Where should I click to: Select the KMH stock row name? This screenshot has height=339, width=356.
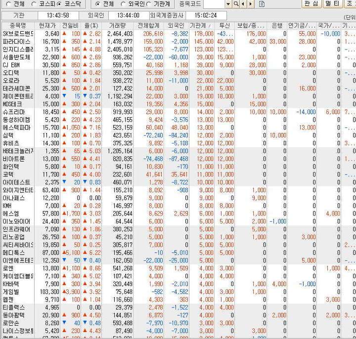point(7,206)
